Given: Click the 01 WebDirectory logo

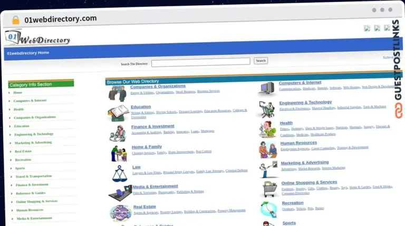Looking at the screenshot, I should [x=37, y=38].
